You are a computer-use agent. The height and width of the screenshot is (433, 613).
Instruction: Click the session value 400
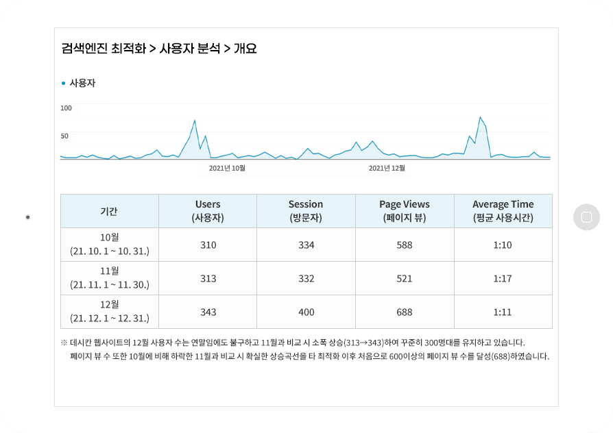[x=306, y=312]
